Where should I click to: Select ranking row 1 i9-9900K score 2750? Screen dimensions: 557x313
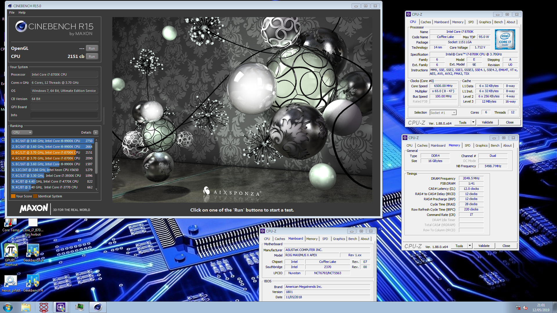click(52, 141)
